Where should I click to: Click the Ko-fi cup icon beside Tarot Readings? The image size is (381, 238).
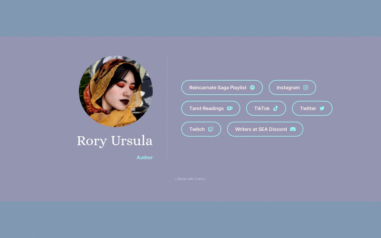click(230, 108)
